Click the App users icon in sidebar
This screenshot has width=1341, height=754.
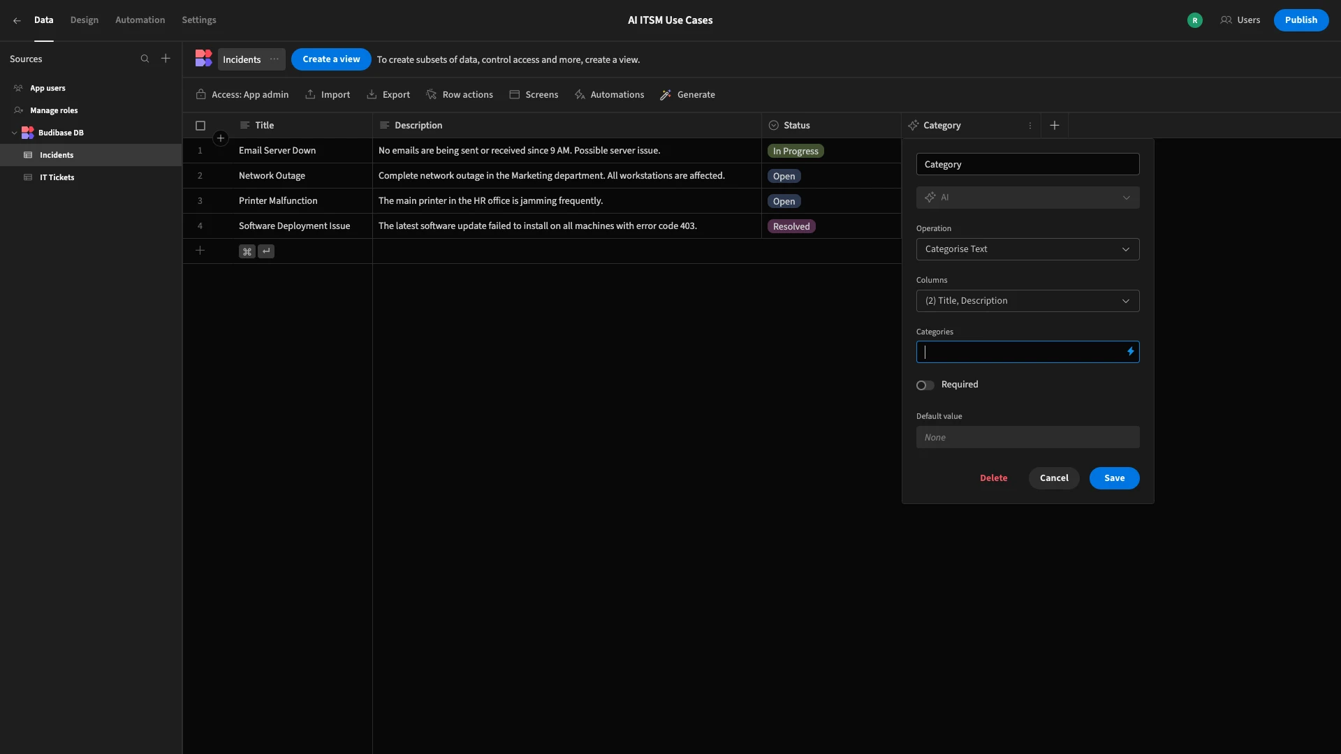coord(18,88)
